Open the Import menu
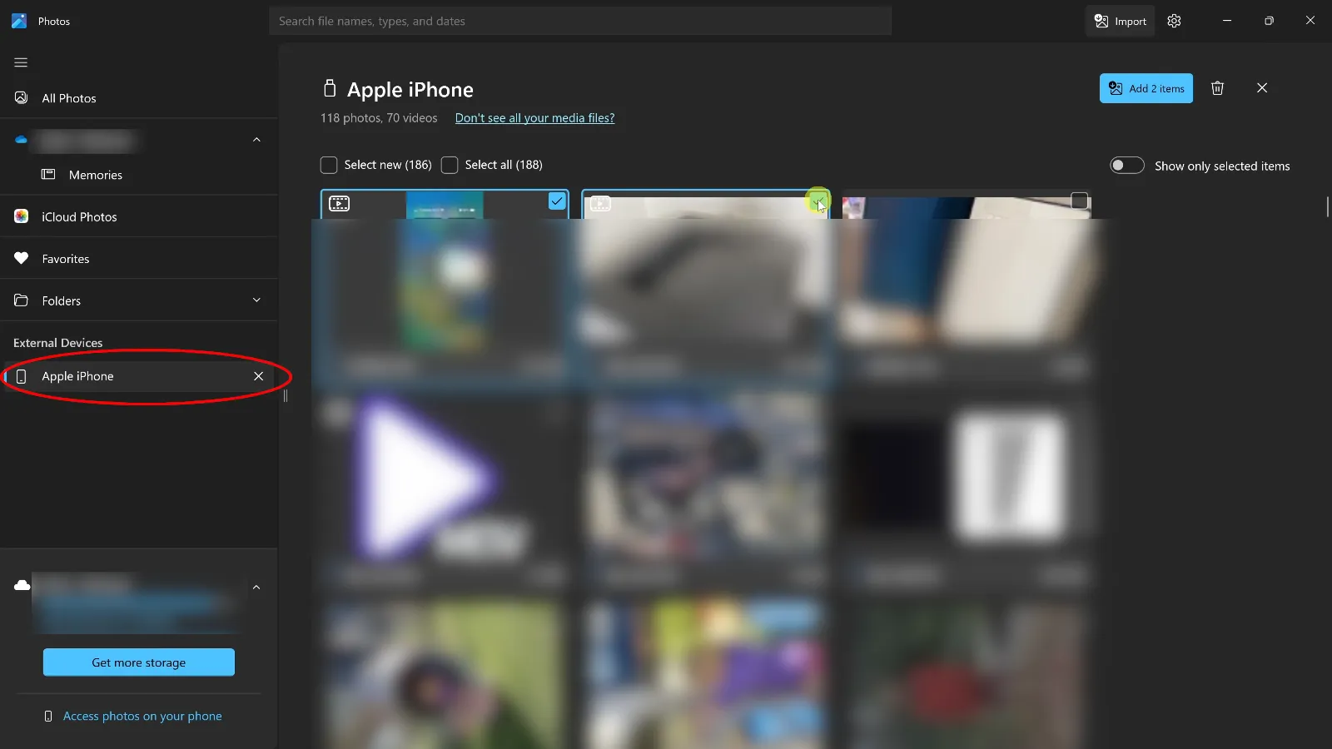The height and width of the screenshot is (749, 1332). pyautogui.click(x=1120, y=21)
